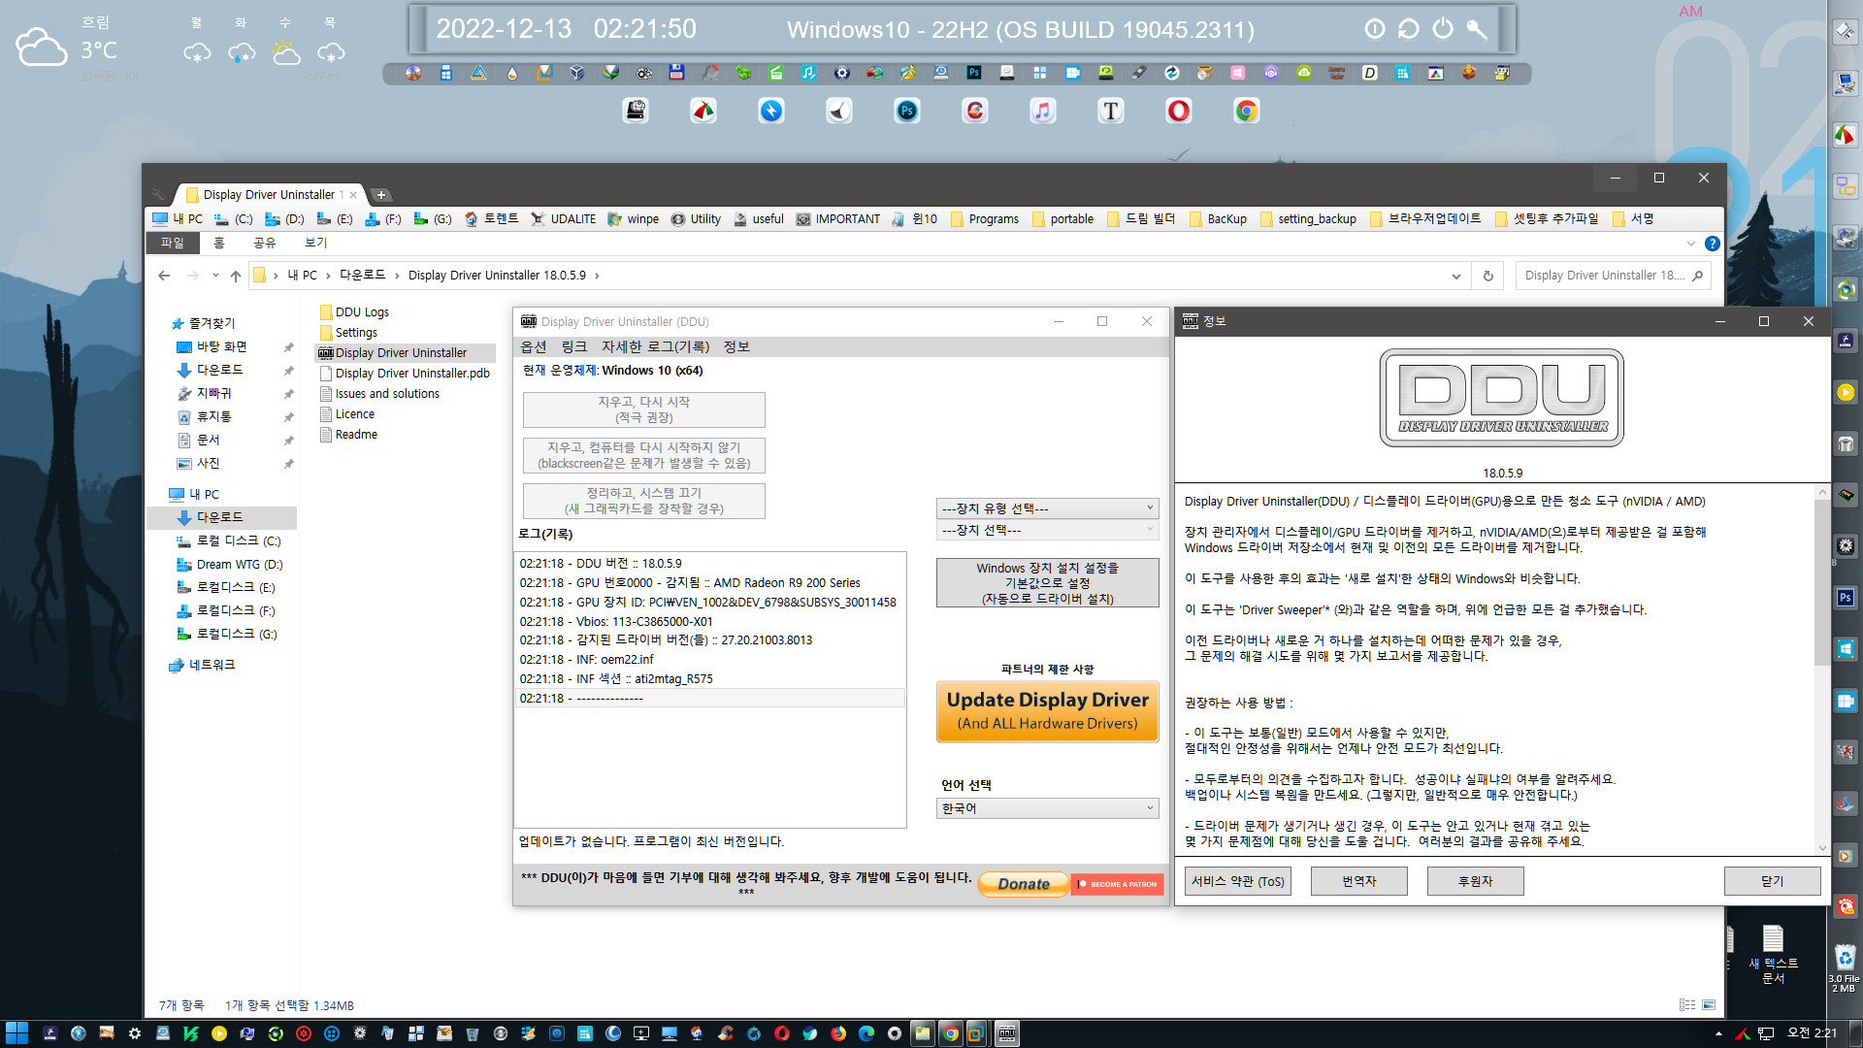Click the refresh button beside the address bar
This screenshot has width=1863, height=1048.
(1487, 276)
